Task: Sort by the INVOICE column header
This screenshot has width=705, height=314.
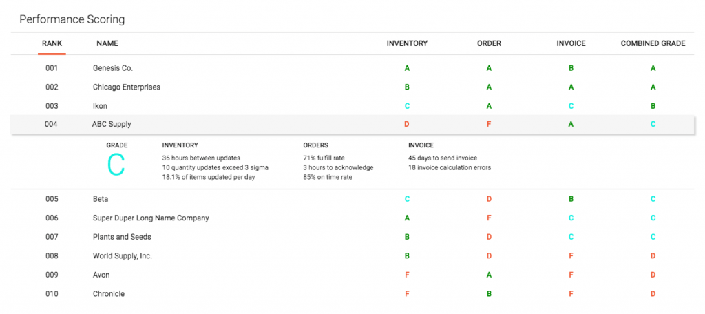Action: 571,43
